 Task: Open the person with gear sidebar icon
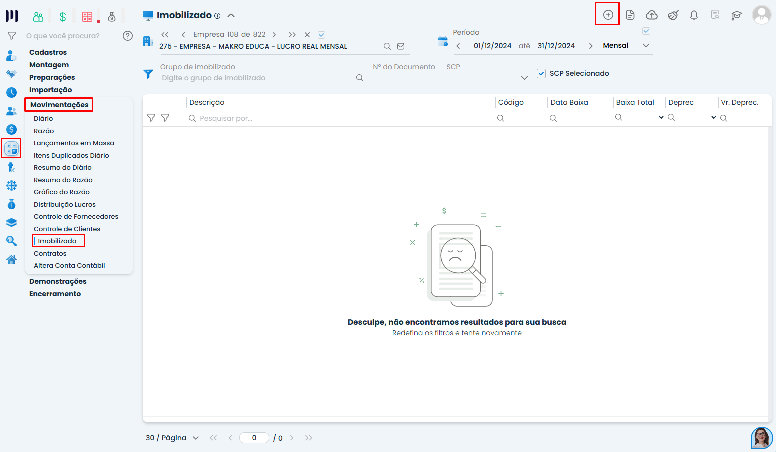pos(11,56)
